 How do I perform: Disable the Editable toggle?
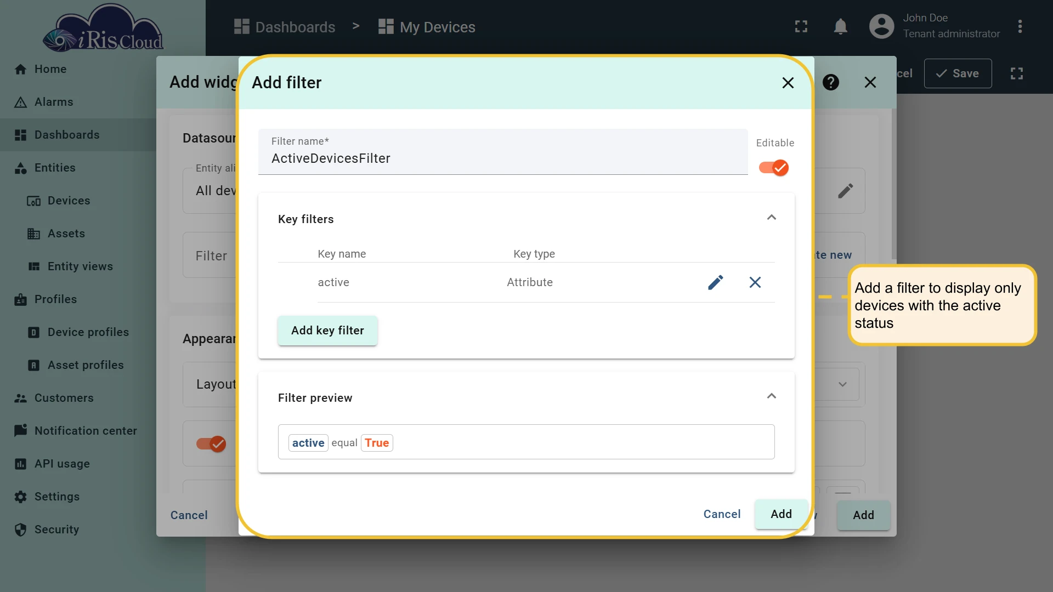(x=774, y=168)
